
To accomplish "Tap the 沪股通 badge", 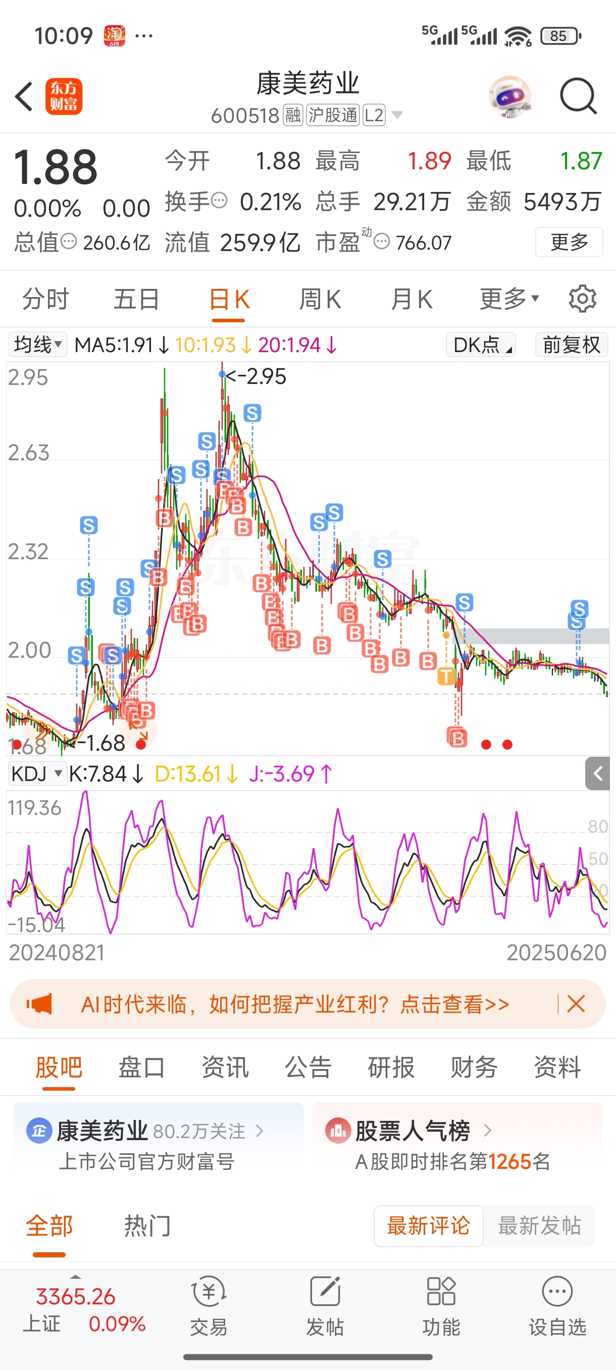I will coord(333,115).
